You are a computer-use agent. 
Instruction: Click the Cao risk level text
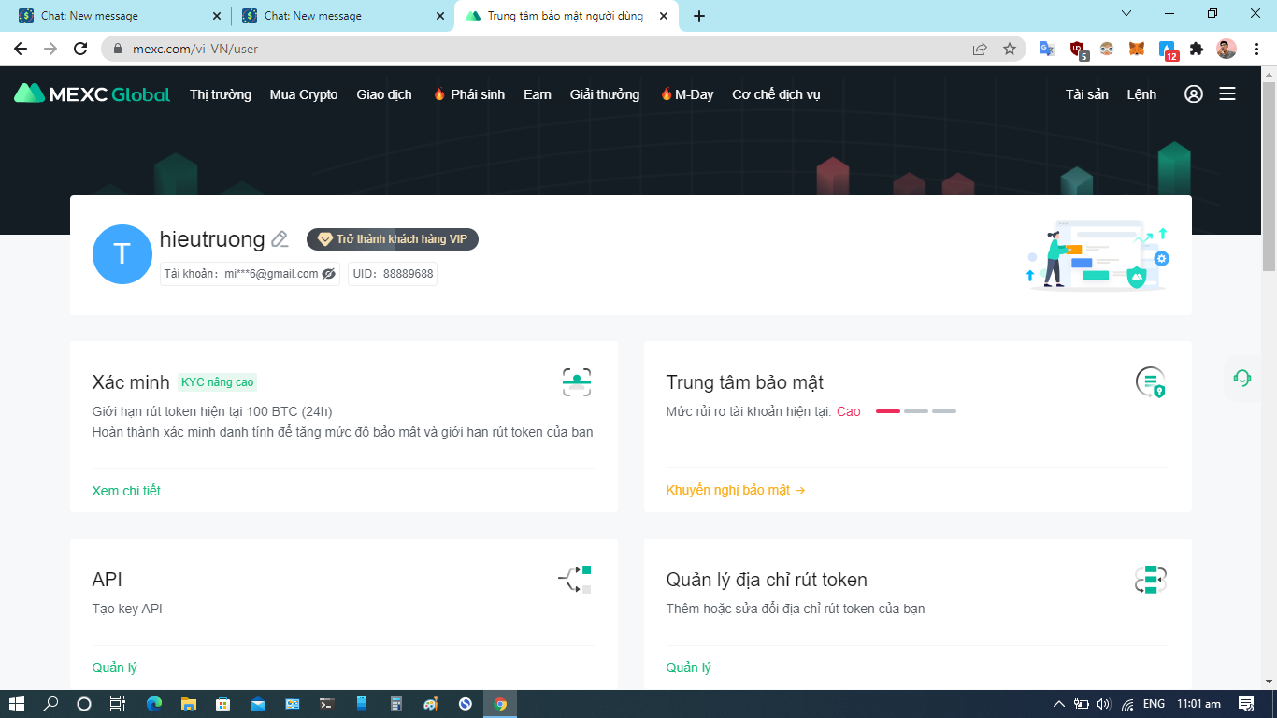(x=849, y=411)
